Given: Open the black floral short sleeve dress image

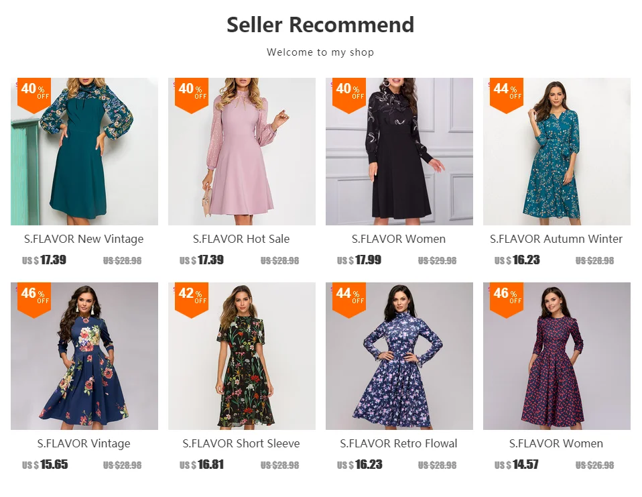Looking at the screenshot, I should click(241, 355).
